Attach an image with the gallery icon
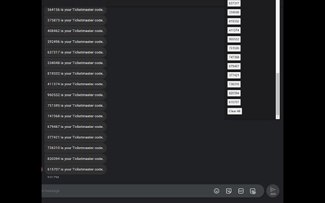This screenshot has height=203, width=325. tap(253, 191)
